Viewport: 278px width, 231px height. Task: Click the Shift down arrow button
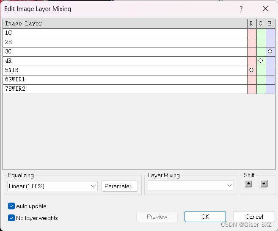pyautogui.click(x=264, y=184)
